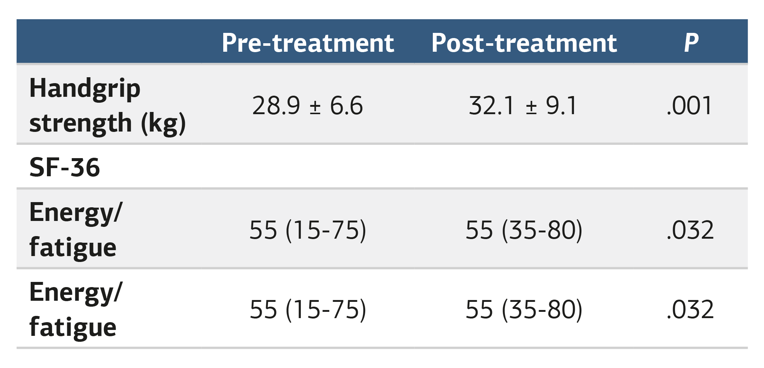Click last row 55 (15-75) value
Image resolution: width=764 pixels, height=368 pixels.
[308, 310]
